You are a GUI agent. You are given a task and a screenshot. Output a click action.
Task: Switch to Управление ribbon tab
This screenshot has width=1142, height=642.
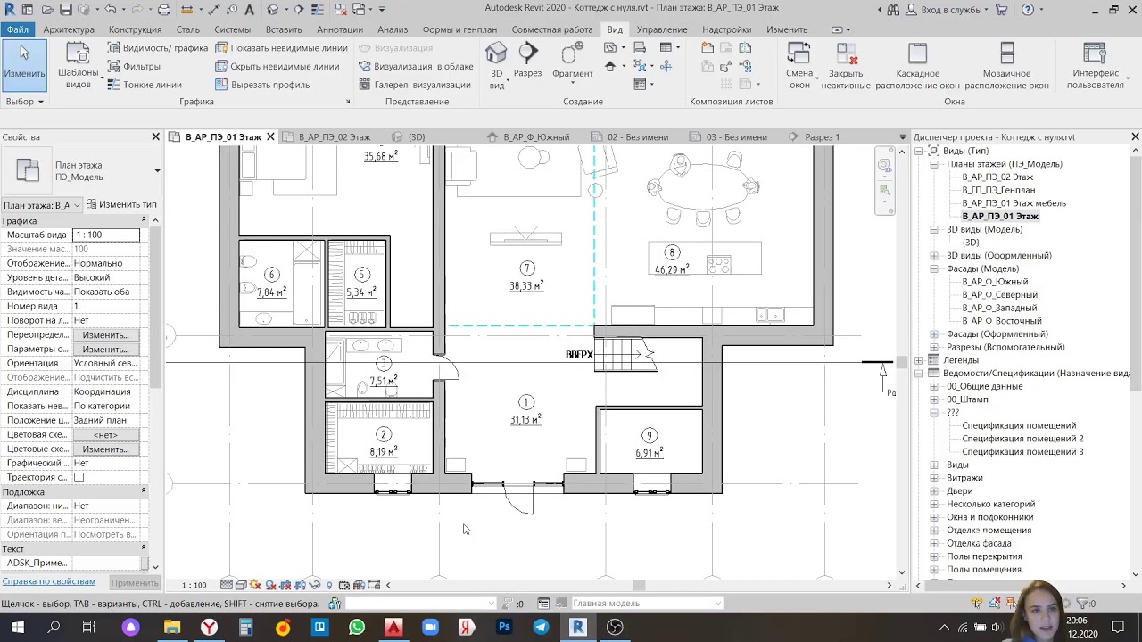(x=662, y=29)
